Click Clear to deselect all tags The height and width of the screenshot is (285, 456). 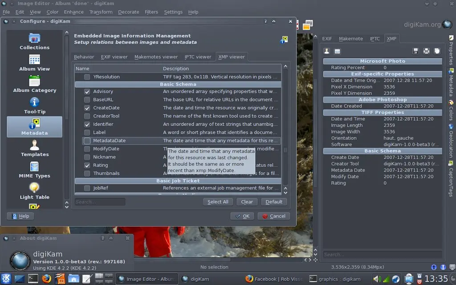point(247,202)
